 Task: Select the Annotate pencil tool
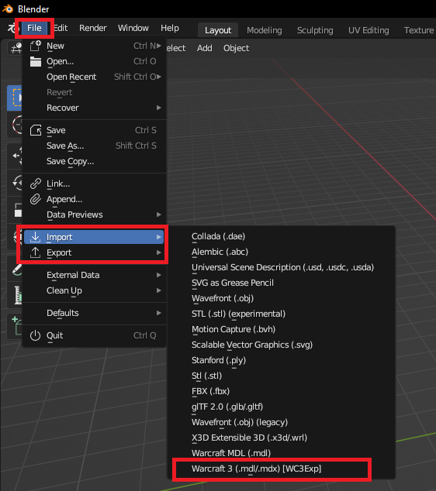click(15, 269)
